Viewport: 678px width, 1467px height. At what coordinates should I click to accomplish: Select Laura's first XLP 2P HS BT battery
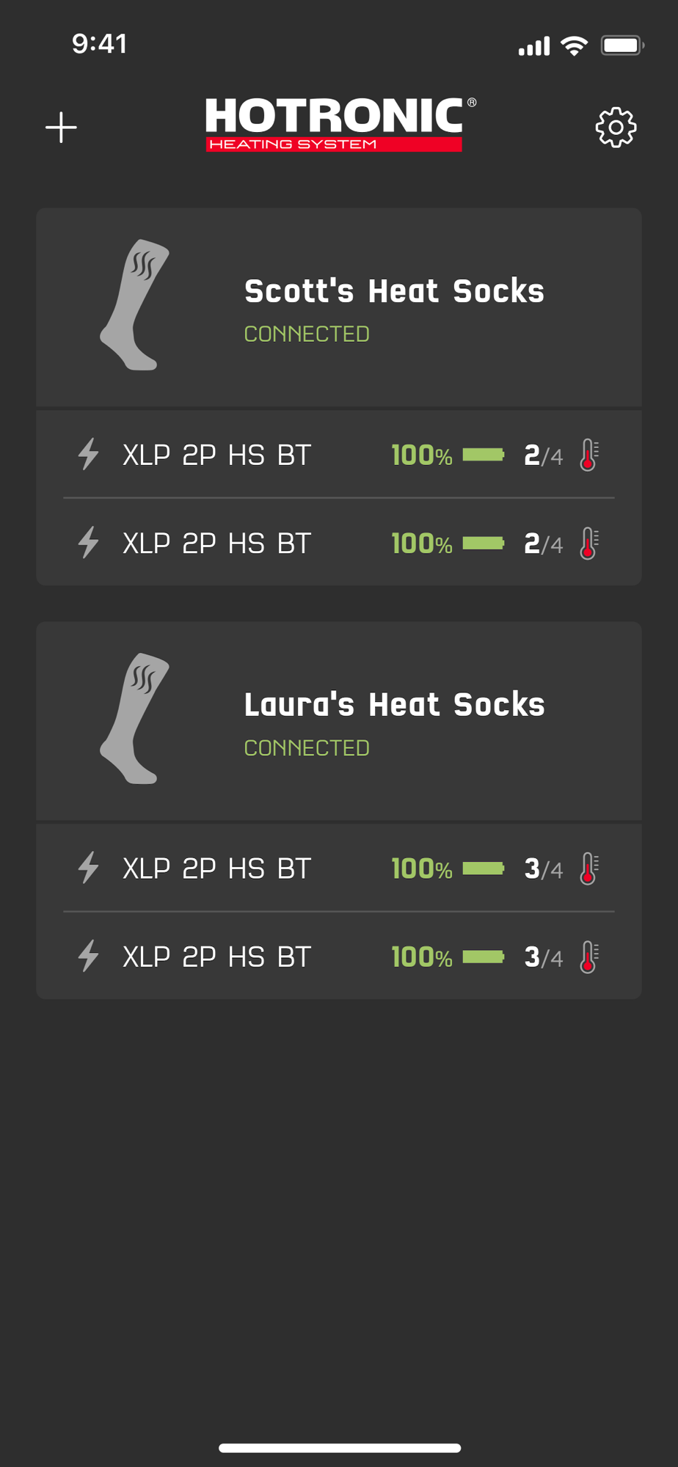[217, 869]
